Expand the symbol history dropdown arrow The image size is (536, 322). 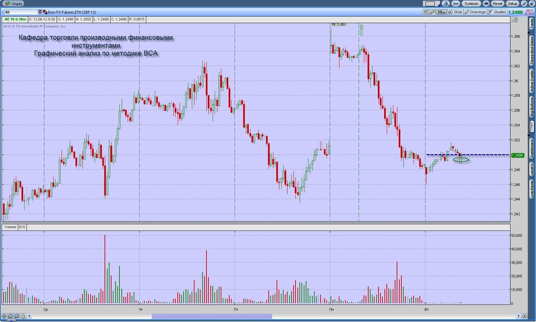(x=40, y=12)
